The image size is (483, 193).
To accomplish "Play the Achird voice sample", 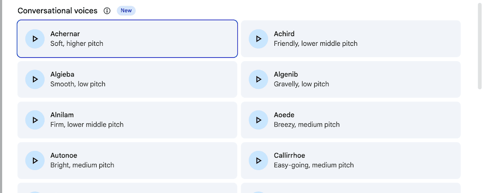I will click(x=258, y=39).
